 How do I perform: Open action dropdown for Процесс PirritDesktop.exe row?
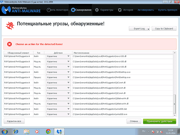(x=58, y=77)
